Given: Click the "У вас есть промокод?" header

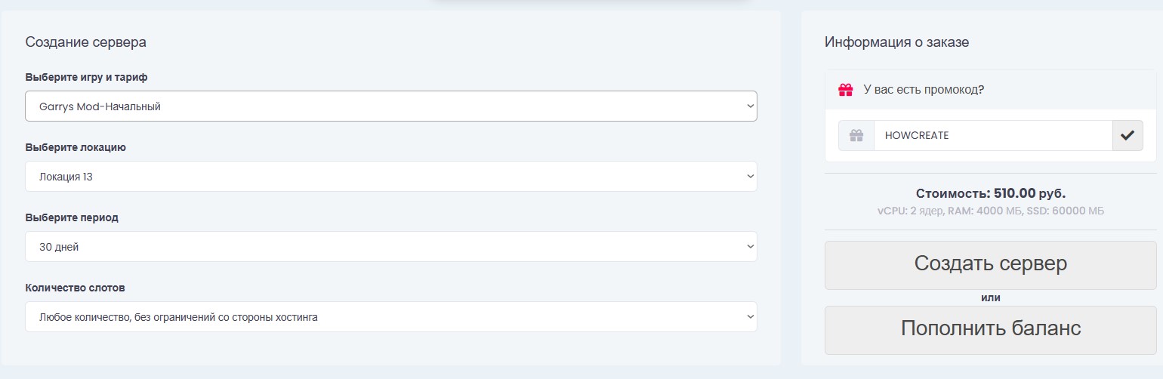Looking at the screenshot, I should (924, 90).
